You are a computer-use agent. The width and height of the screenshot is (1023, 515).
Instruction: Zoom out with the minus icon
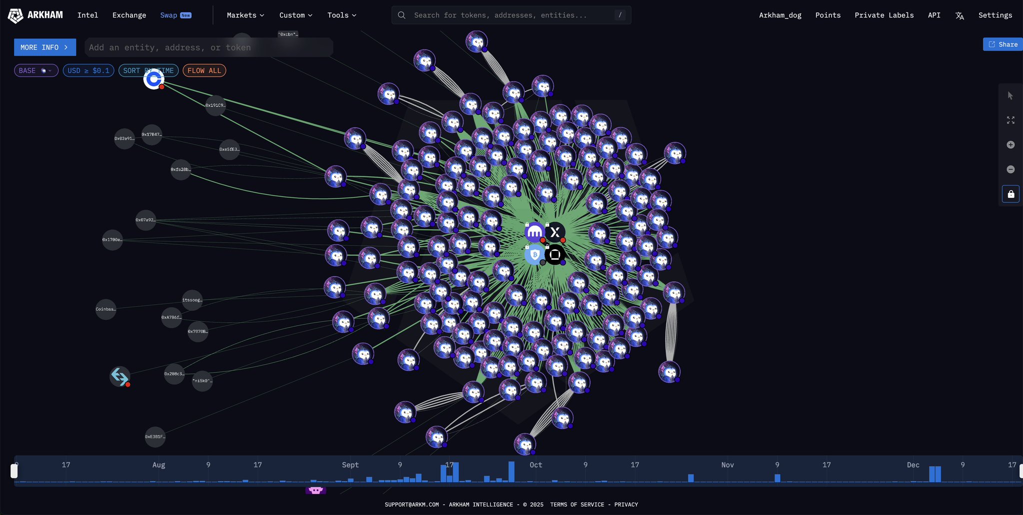[1011, 169]
